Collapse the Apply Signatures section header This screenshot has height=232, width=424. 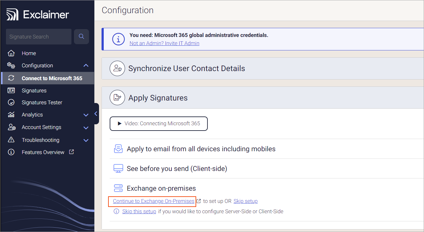point(263,98)
